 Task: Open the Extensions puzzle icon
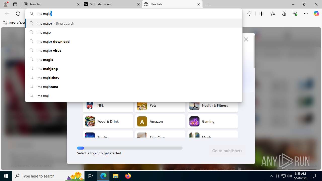(x=249, y=14)
